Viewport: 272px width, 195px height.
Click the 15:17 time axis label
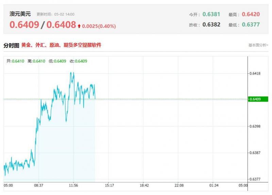point(109,185)
